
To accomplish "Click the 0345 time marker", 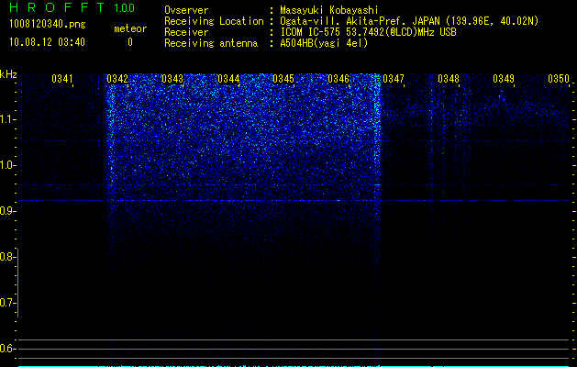I will click(283, 79).
